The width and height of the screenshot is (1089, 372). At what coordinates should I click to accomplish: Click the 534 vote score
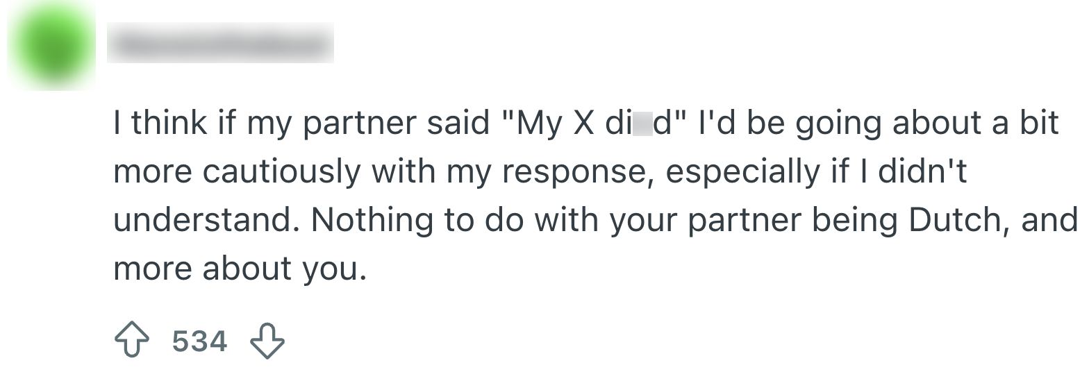pyautogui.click(x=199, y=341)
